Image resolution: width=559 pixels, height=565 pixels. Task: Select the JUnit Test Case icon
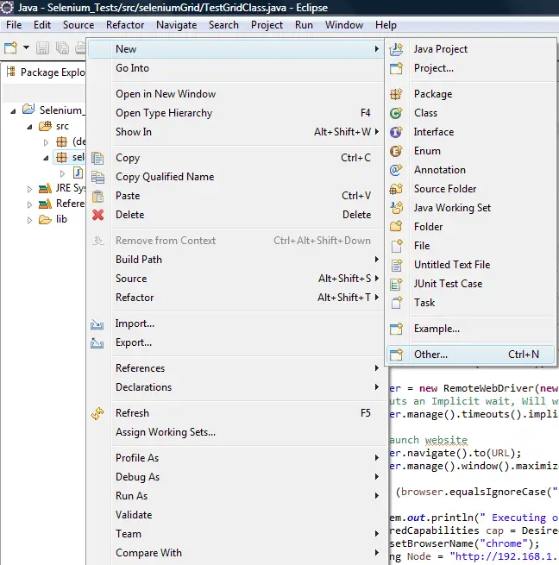click(x=396, y=284)
